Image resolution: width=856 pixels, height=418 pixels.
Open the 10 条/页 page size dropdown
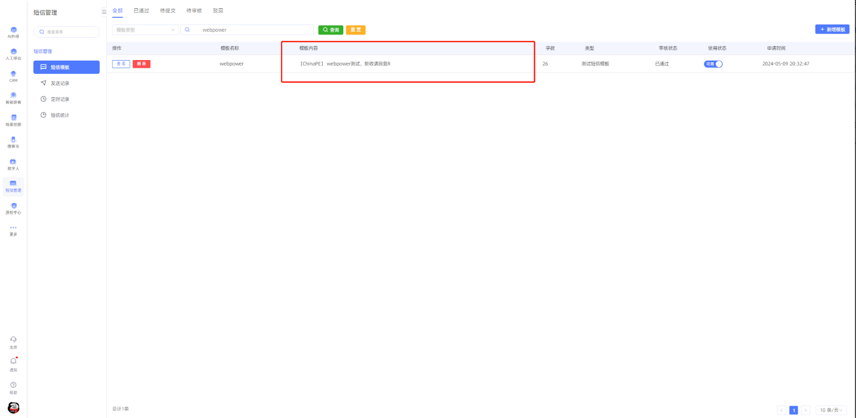pyautogui.click(x=831, y=410)
